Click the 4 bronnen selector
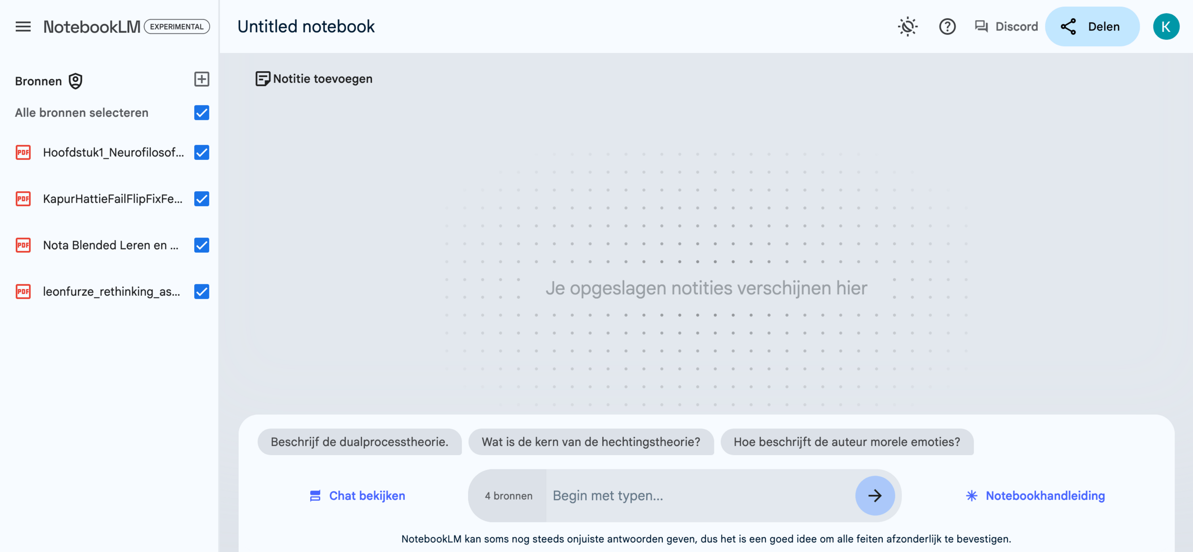 coord(508,496)
